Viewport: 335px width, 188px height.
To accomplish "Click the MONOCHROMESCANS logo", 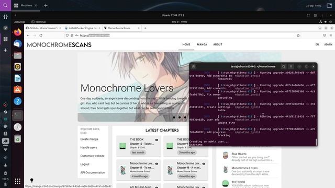I will coord(59,45).
